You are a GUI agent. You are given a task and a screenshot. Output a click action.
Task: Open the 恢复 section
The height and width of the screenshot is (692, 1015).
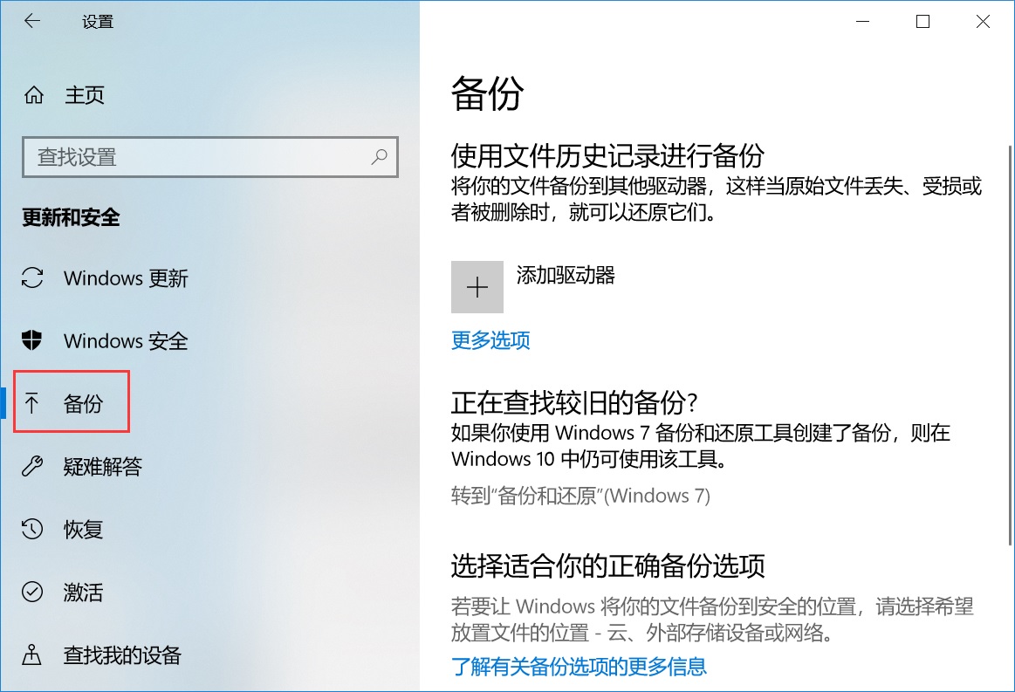point(84,530)
